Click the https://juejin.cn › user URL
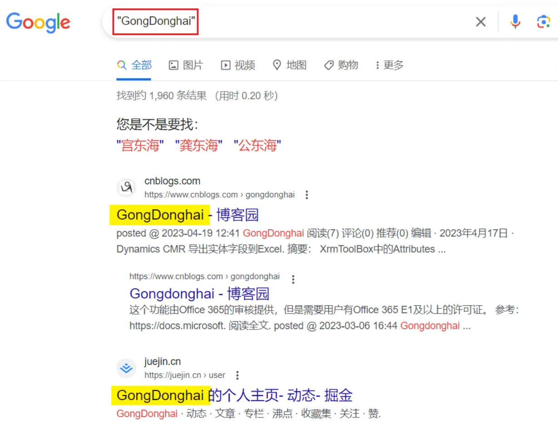The height and width of the screenshot is (422, 558). [185, 375]
